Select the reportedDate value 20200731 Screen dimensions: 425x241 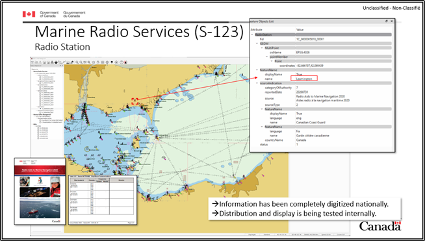tap(302, 92)
